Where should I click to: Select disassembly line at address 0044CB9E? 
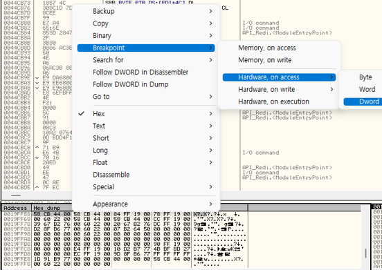(x=17, y=78)
